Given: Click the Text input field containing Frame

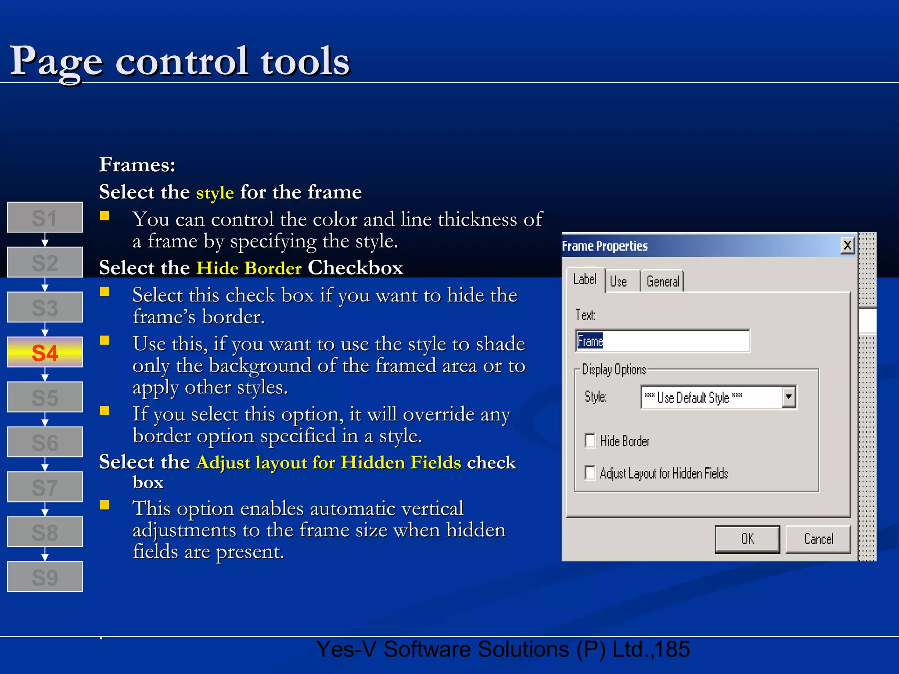Looking at the screenshot, I should tap(662, 341).
